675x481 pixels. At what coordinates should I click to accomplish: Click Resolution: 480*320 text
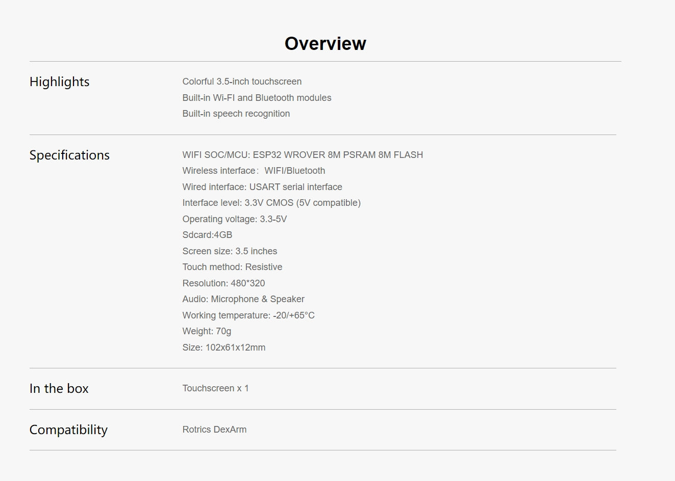pos(223,283)
